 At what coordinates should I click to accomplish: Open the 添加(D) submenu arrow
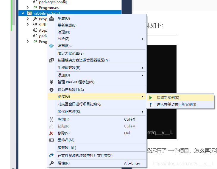click(142, 76)
